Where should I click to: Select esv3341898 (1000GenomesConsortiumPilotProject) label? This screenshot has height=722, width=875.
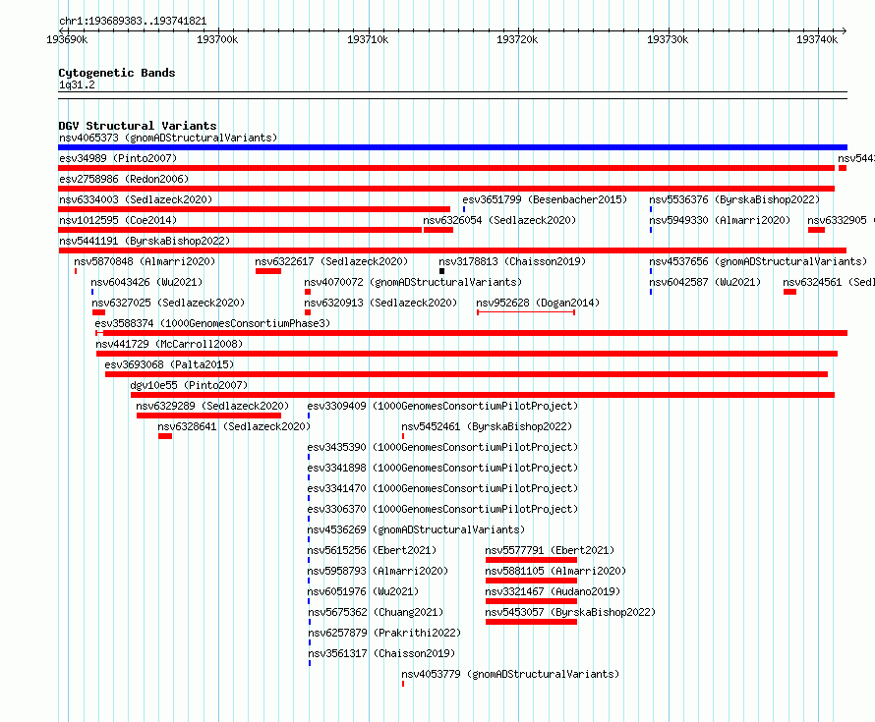[x=442, y=468]
